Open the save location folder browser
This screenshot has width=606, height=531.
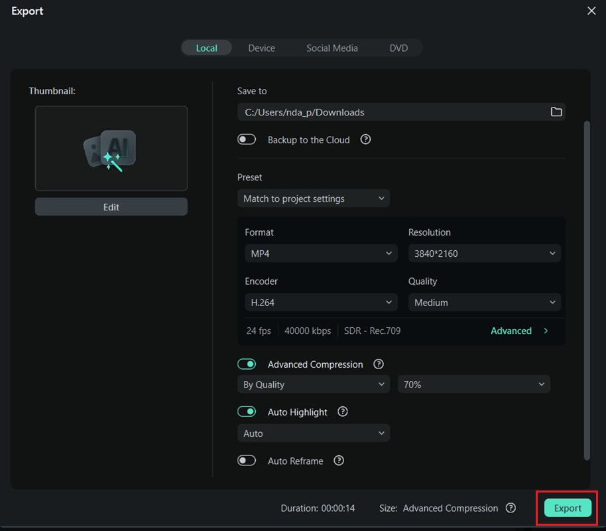[556, 112]
